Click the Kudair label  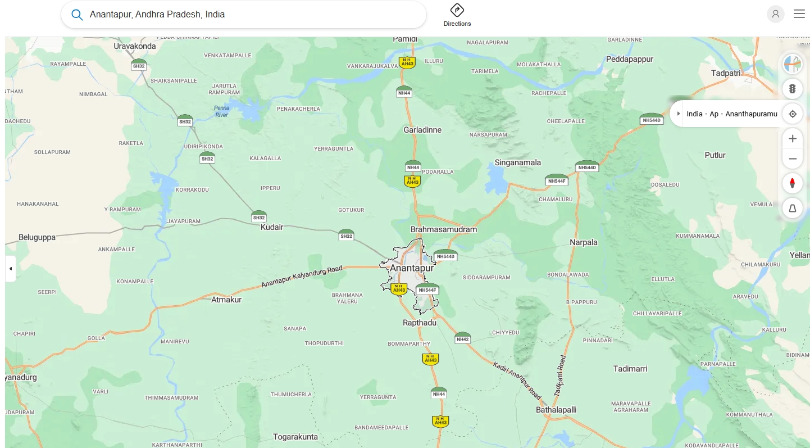pos(272,227)
